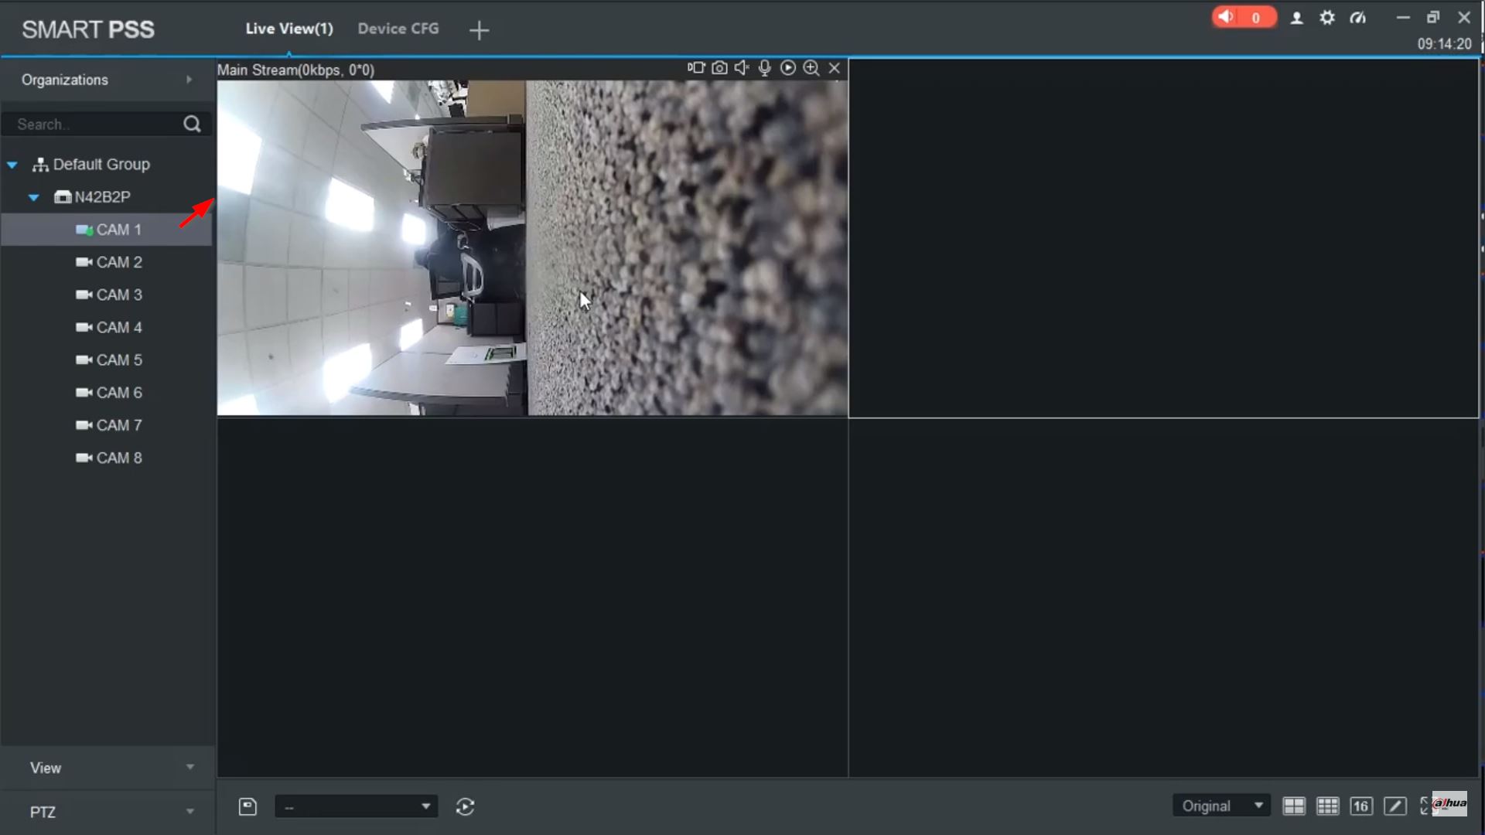Start local recording of the stream
The height and width of the screenshot is (835, 1485).
pos(696,68)
